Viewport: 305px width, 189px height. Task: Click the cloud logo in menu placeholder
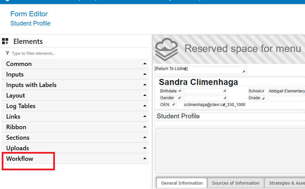166,49
